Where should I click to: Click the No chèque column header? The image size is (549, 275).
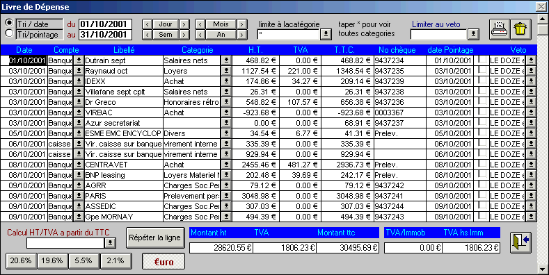397,50
